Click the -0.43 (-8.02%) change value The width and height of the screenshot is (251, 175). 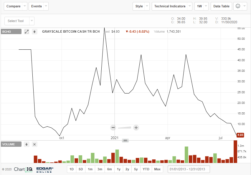(138, 31)
